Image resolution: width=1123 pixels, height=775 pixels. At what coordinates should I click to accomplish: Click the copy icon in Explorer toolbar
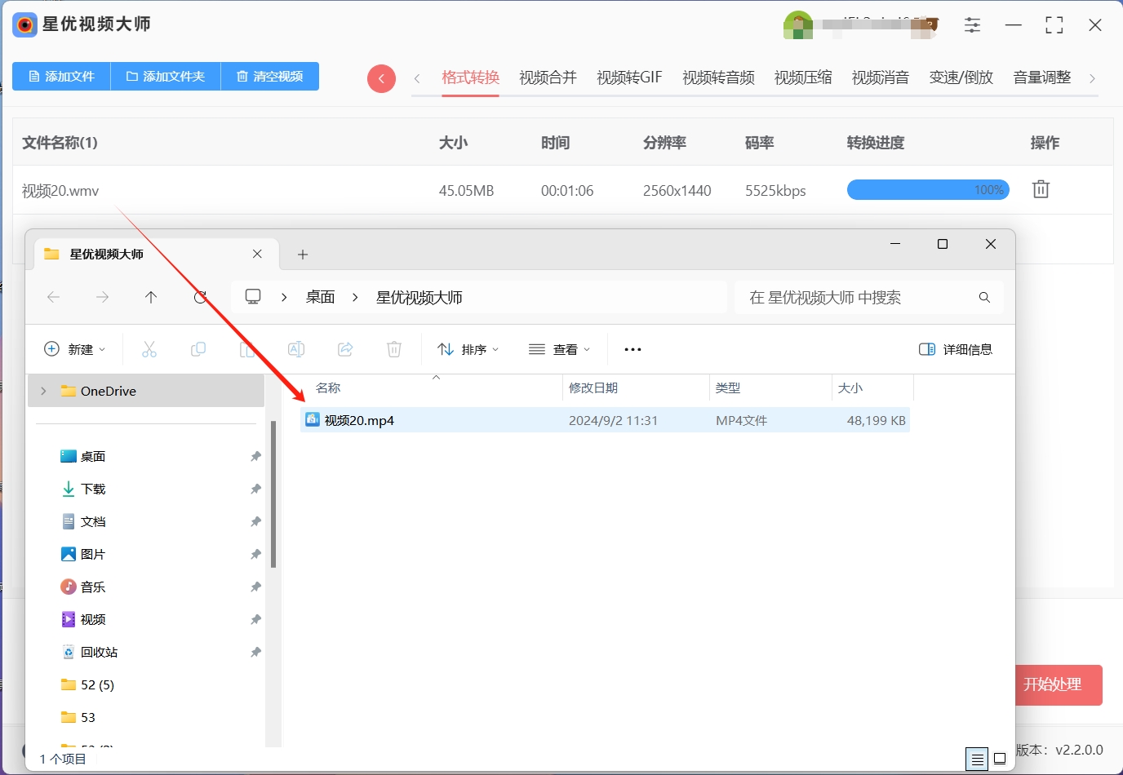198,349
